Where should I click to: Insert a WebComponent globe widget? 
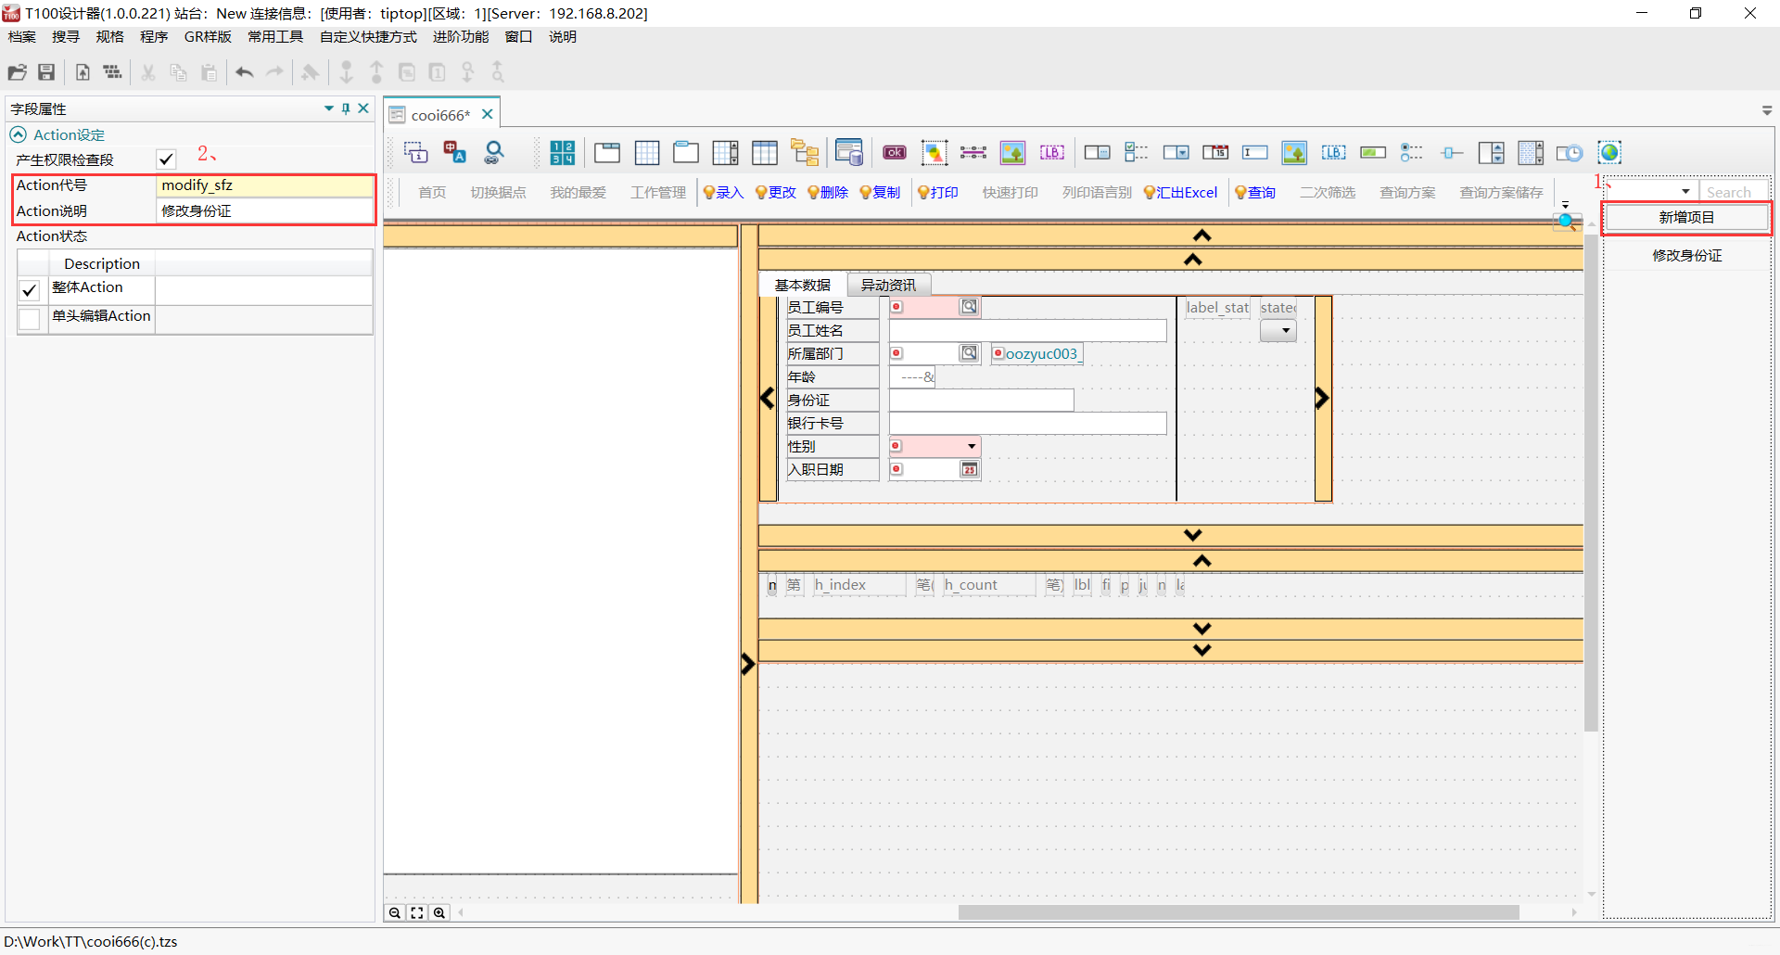1609,152
